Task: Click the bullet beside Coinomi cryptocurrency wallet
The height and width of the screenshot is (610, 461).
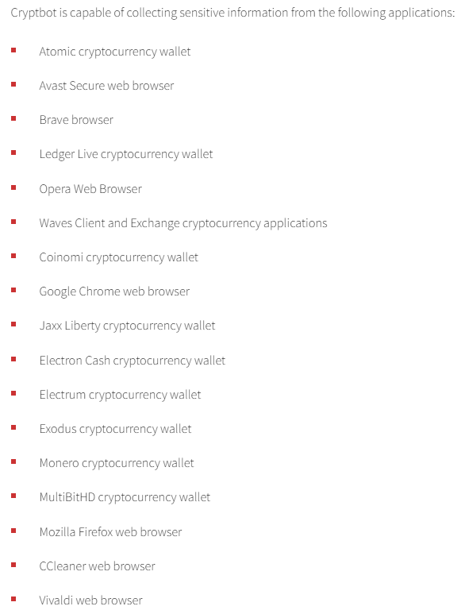Action: click(x=13, y=256)
